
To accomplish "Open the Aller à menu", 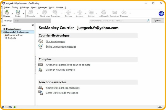I will pyautogui.click(x=33, y=7).
